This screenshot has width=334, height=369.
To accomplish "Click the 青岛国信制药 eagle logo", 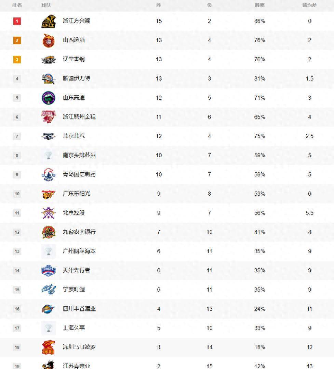I will [49, 175].
